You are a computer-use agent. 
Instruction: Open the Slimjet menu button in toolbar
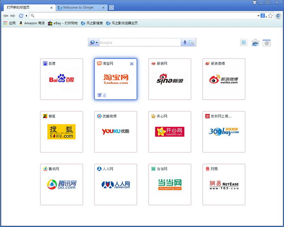pos(278,16)
